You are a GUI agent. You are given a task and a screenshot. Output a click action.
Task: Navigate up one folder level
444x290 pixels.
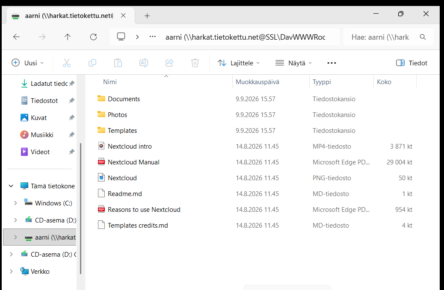click(x=68, y=37)
